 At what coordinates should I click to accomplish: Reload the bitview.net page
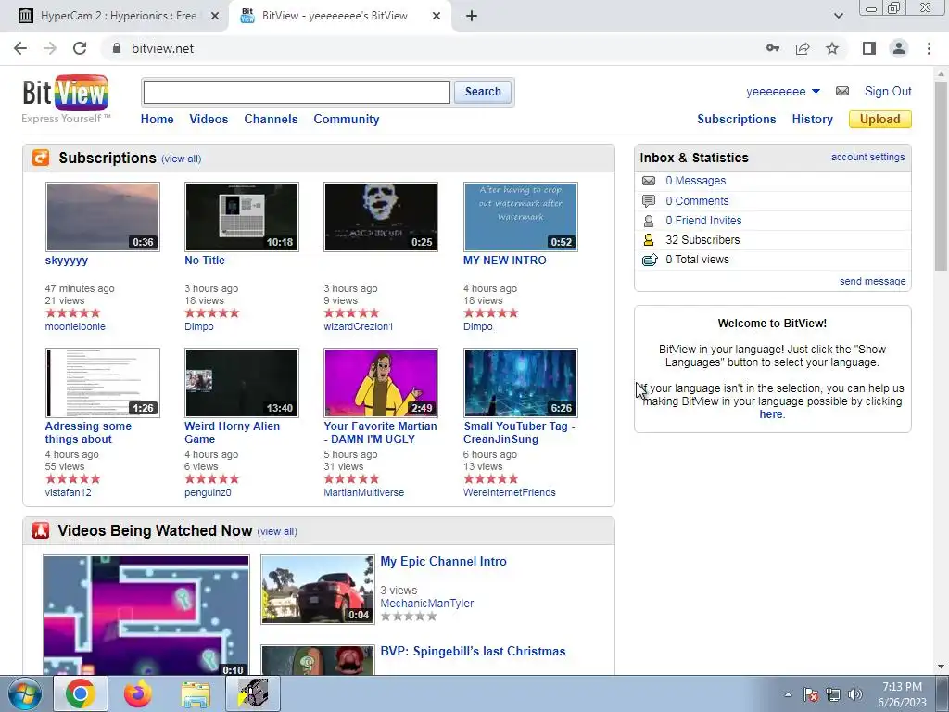point(80,48)
